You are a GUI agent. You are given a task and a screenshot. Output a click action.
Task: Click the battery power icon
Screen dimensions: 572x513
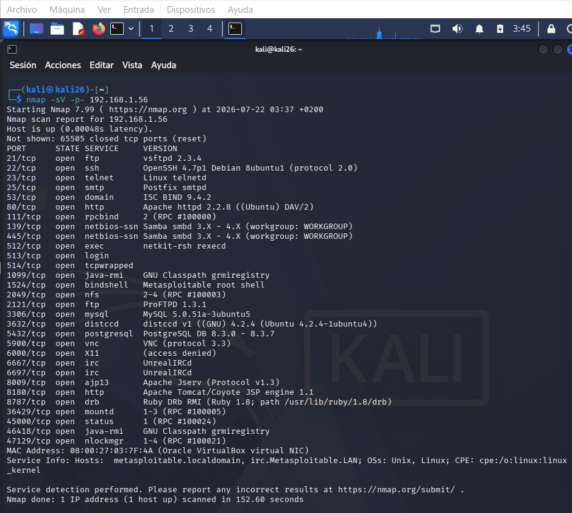point(500,29)
